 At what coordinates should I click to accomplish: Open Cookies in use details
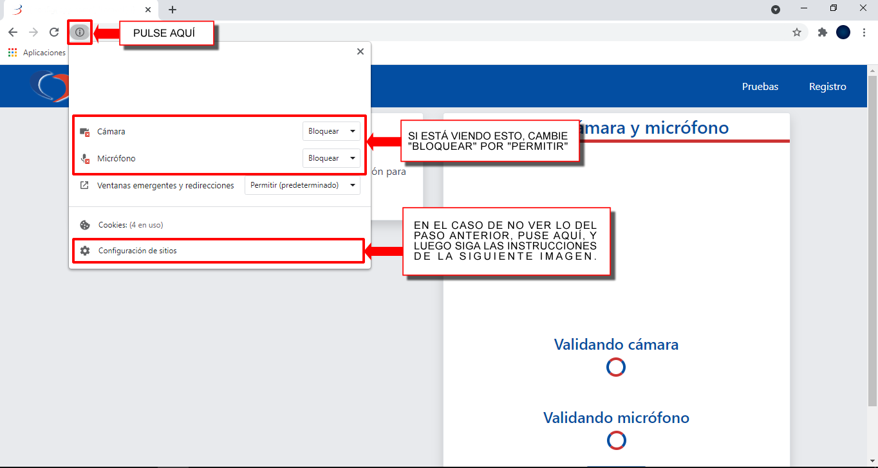point(130,225)
